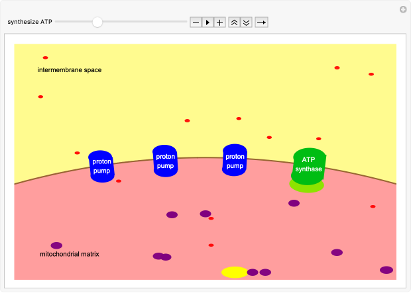Click the minus step-back animation button
Viewport: 411px width, 293px height.
point(196,22)
